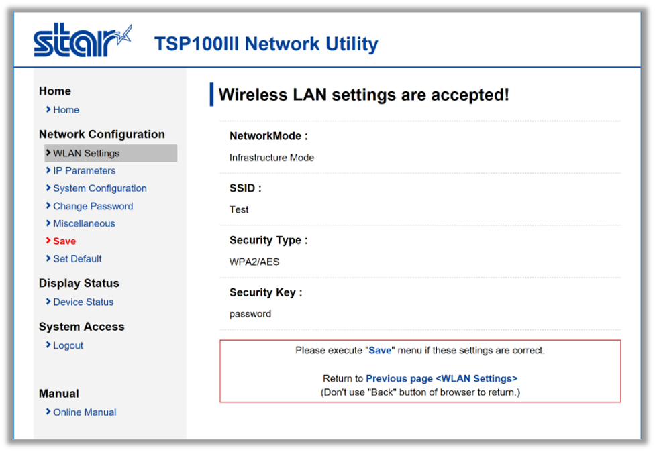The width and height of the screenshot is (655, 452).
Task: Click the chevron icon beside Home
Action: point(48,109)
